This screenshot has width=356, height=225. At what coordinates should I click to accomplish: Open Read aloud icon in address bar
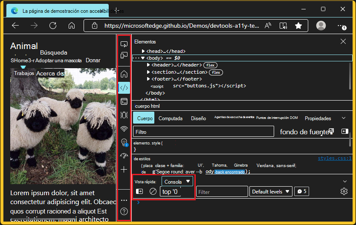(268, 26)
